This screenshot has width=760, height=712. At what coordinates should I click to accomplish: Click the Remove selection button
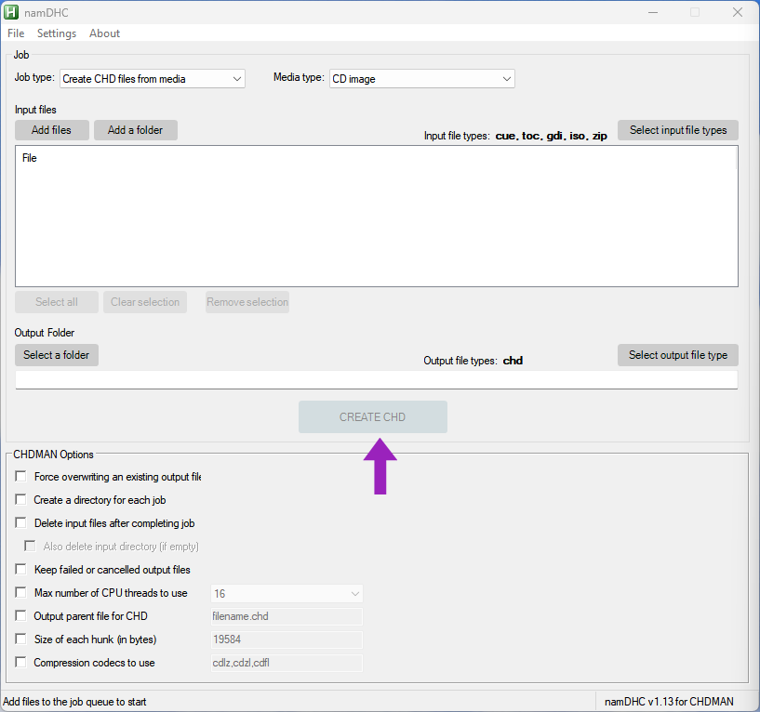coord(247,302)
